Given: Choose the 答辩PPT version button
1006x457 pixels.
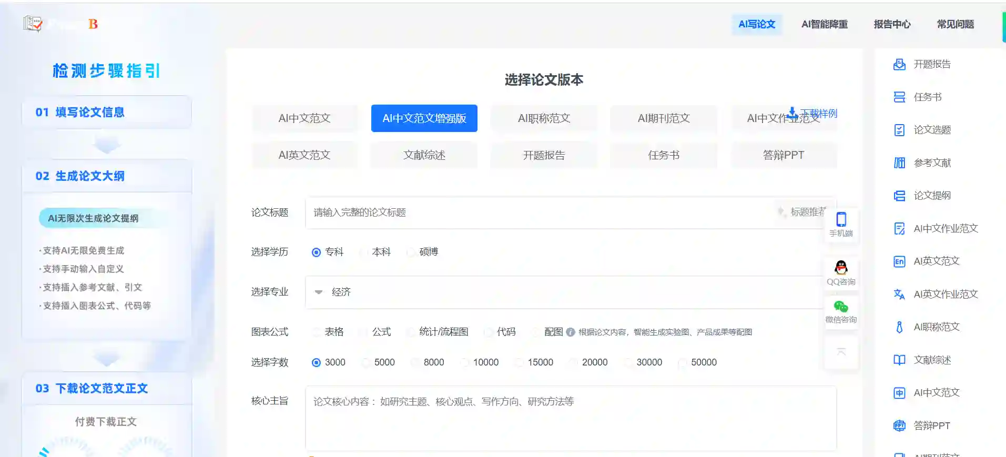Looking at the screenshot, I should tap(784, 155).
